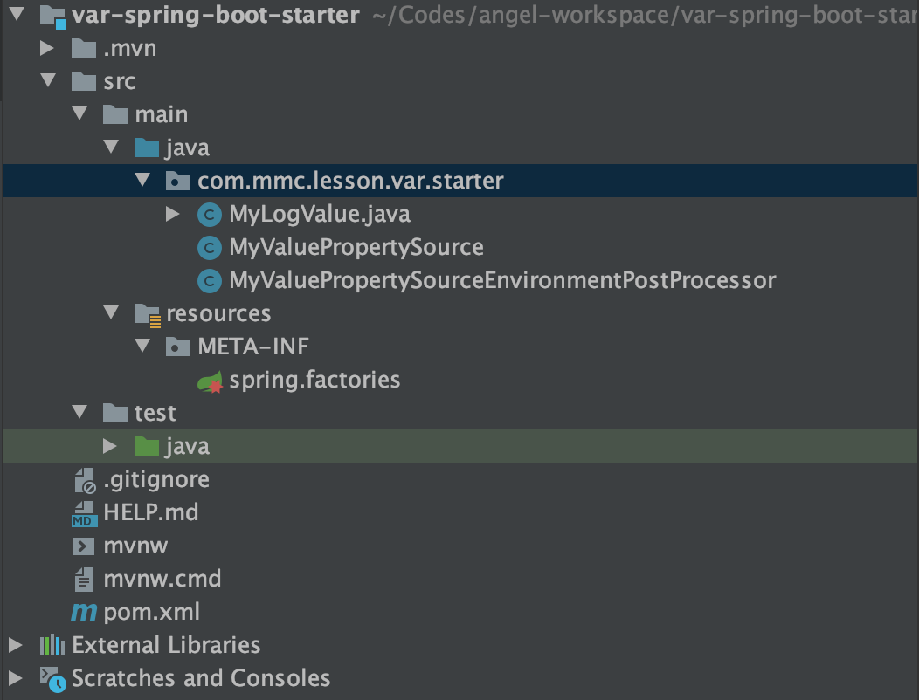919x700 pixels.
Task: Expand the green test java folder arrow
Action: [x=109, y=446]
